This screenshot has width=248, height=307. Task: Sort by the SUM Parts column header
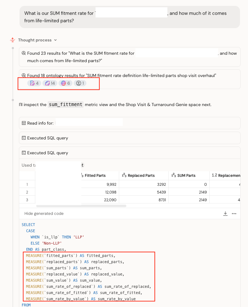[189, 175]
